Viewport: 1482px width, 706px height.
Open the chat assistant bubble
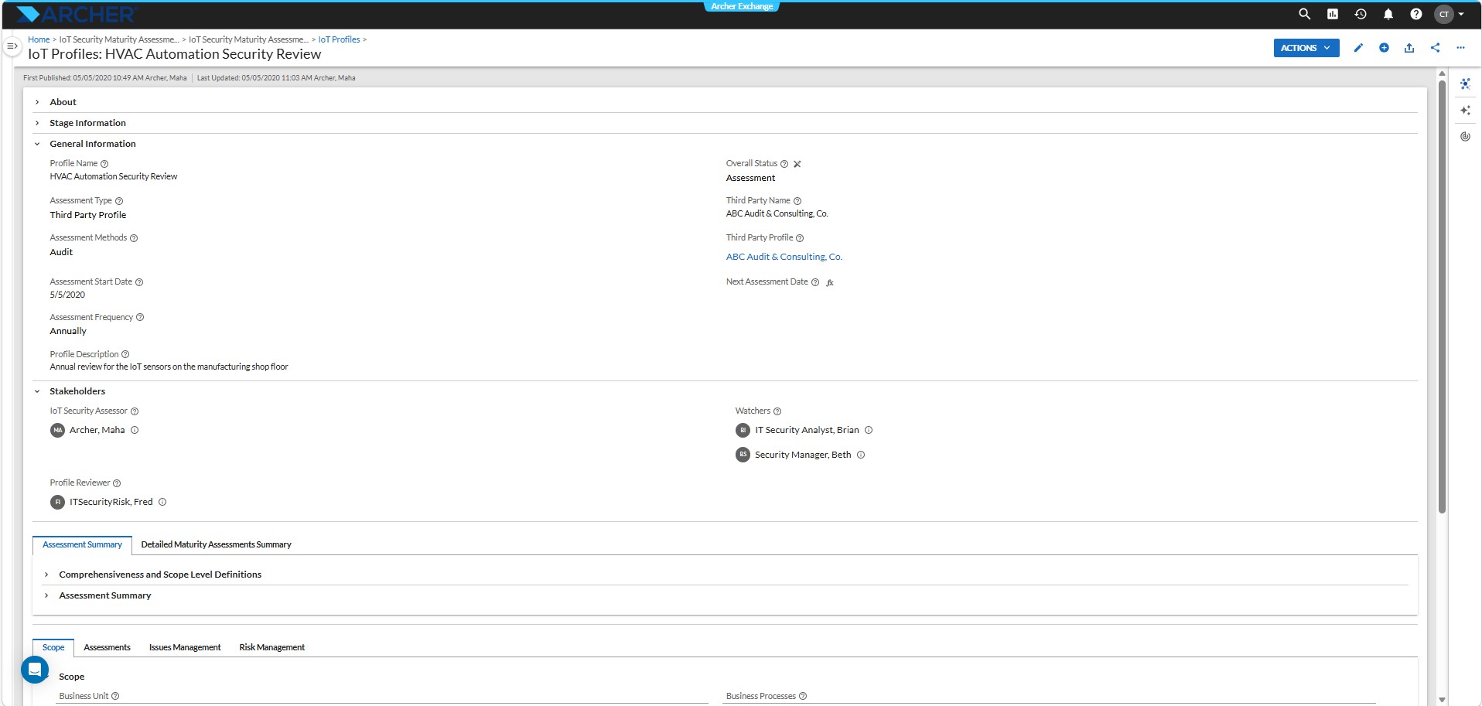35,670
